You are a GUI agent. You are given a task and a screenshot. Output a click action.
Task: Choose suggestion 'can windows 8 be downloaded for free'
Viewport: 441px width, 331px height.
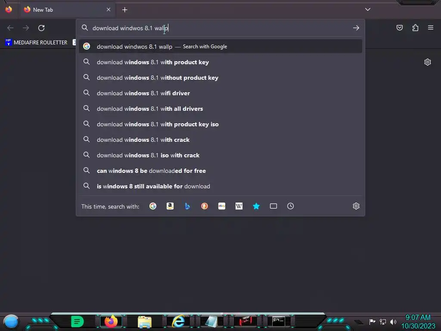[220, 171]
